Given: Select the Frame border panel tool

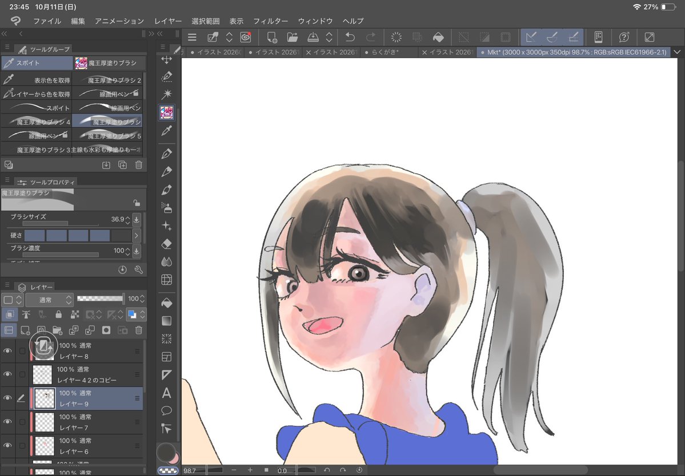Looking at the screenshot, I should click(166, 357).
